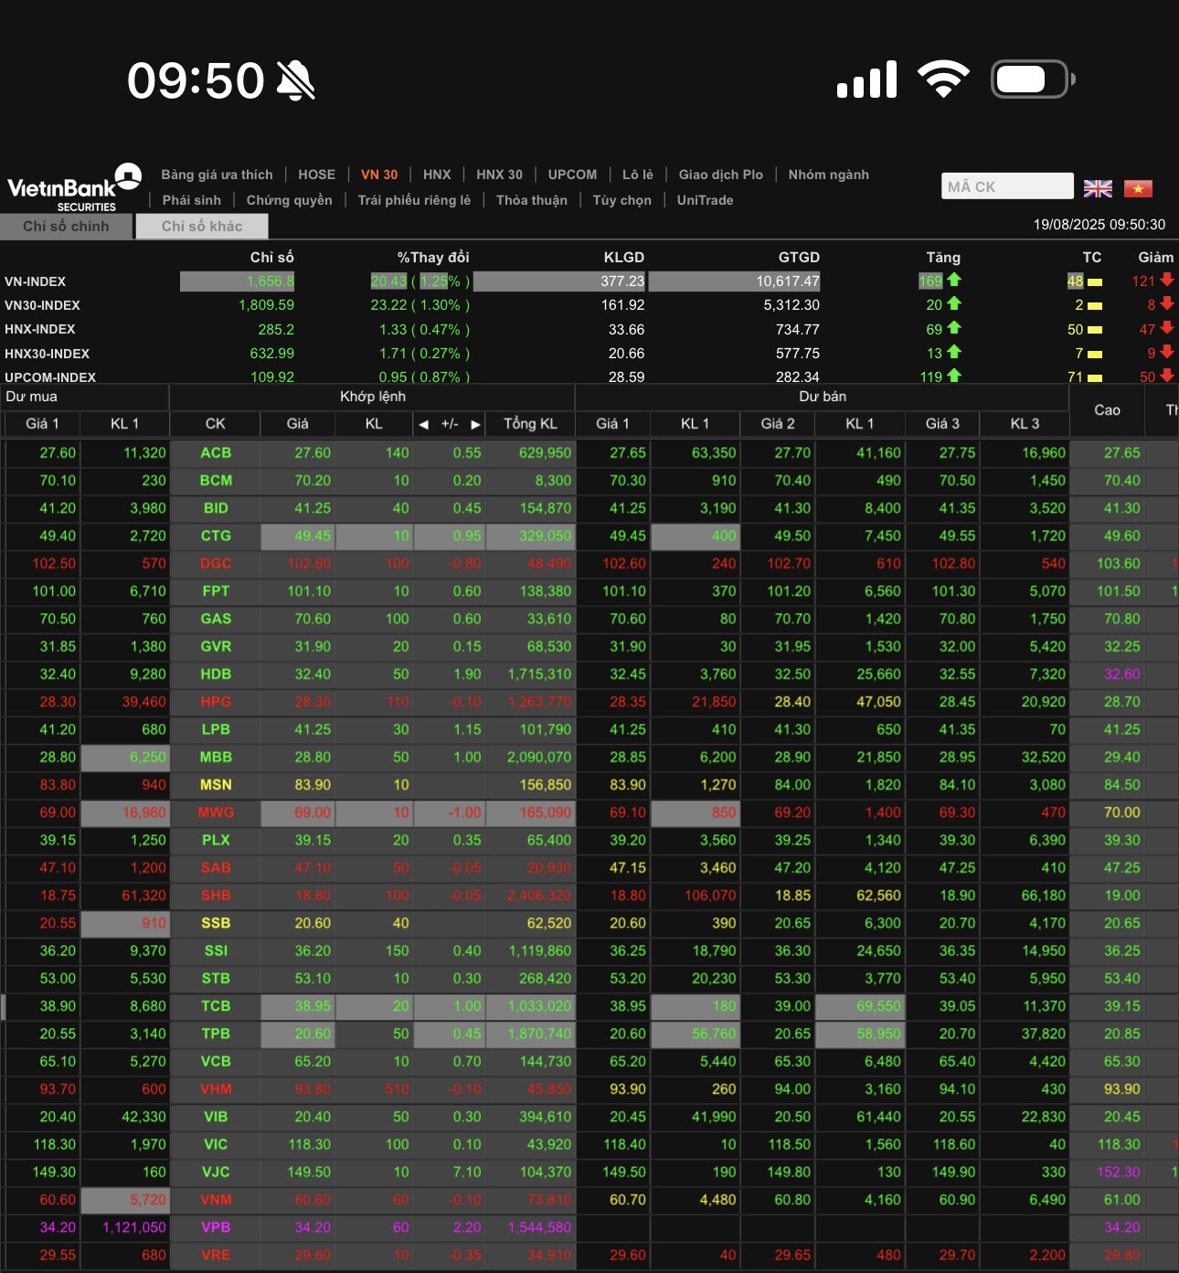Click the red down arrow in the VN-INDEX row
This screenshot has width=1179, height=1273.
click(1167, 280)
